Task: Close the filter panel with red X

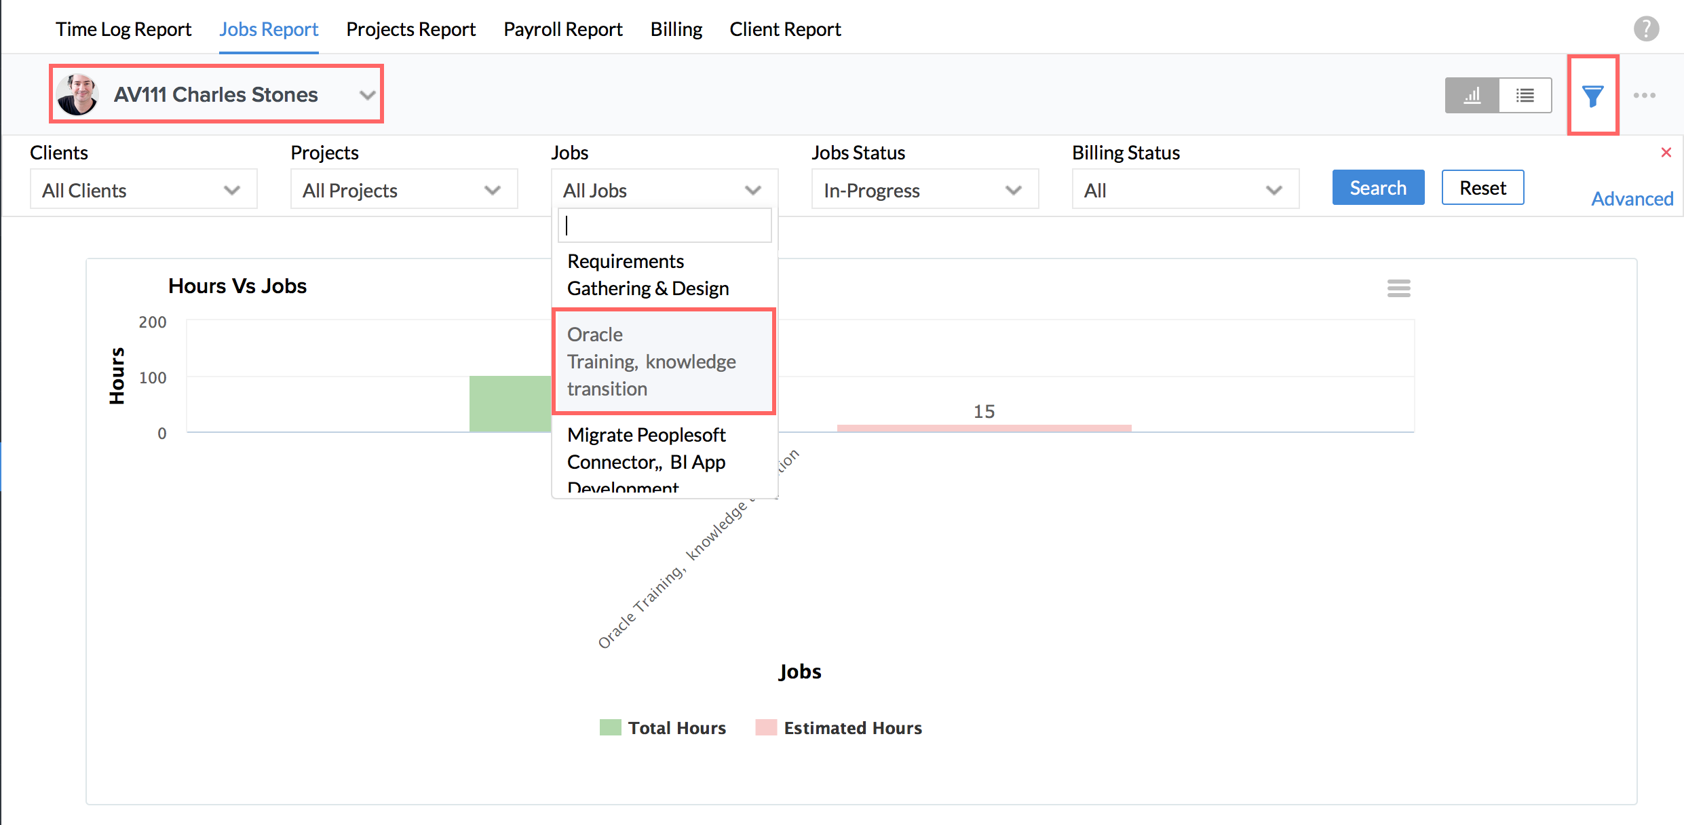Action: [1666, 153]
